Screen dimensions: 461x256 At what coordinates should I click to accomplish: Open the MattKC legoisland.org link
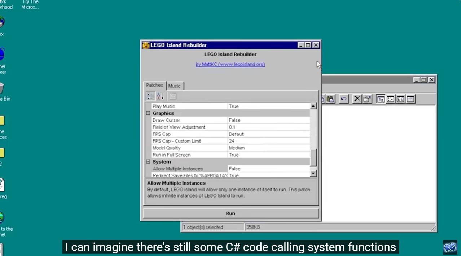click(x=230, y=64)
